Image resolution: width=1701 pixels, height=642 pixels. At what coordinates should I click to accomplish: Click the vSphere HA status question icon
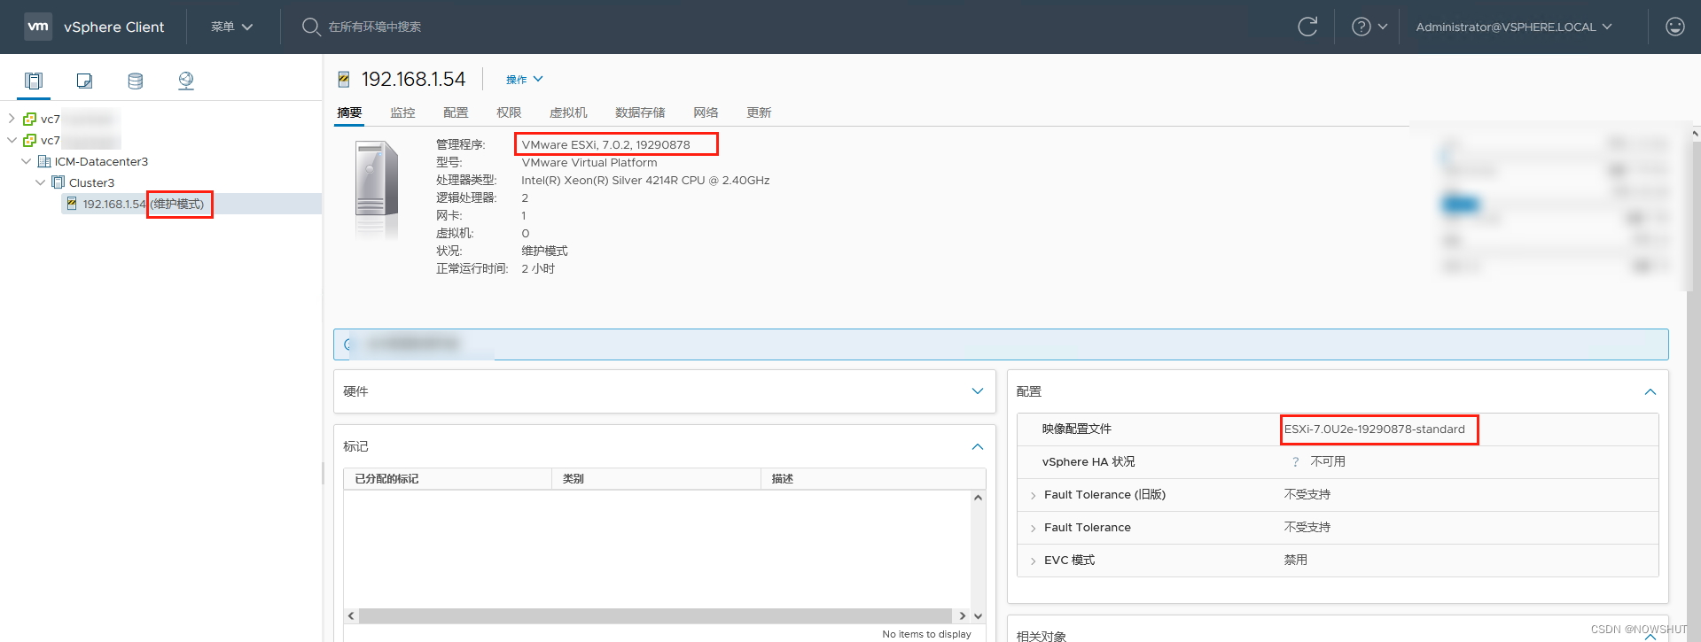[1295, 462]
